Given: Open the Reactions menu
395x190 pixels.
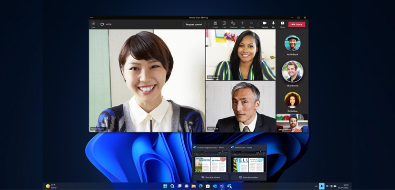Looking at the screenshot, I should [x=233, y=23].
